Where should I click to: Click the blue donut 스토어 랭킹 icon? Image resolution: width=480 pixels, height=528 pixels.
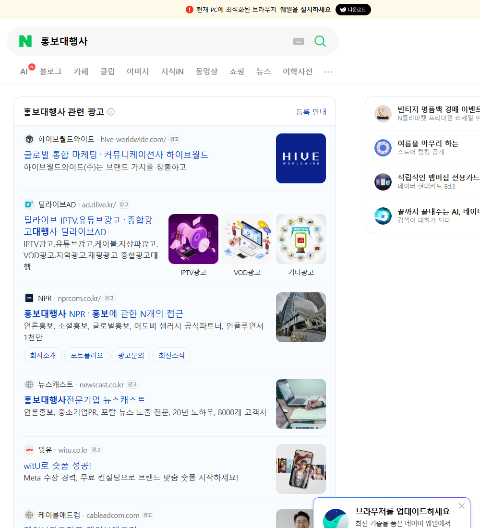(x=383, y=147)
